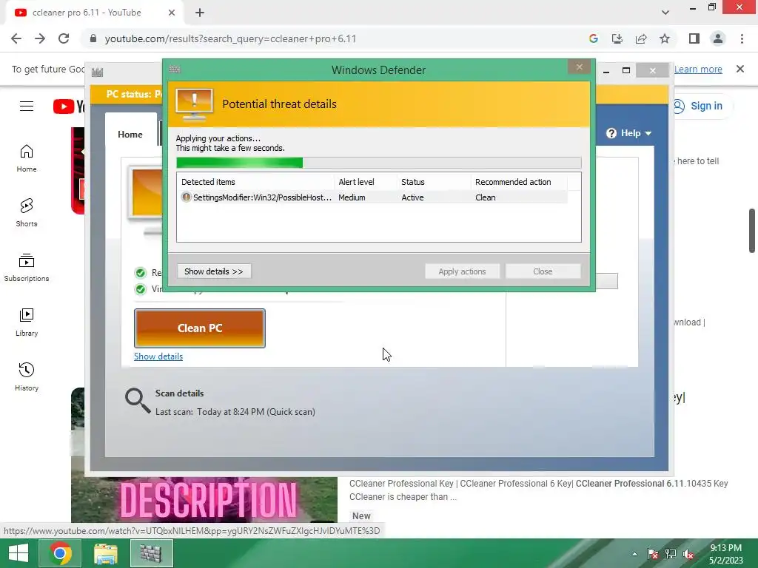Open File Explorer from taskbar
This screenshot has height=568, width=758.
coord(105,553)
